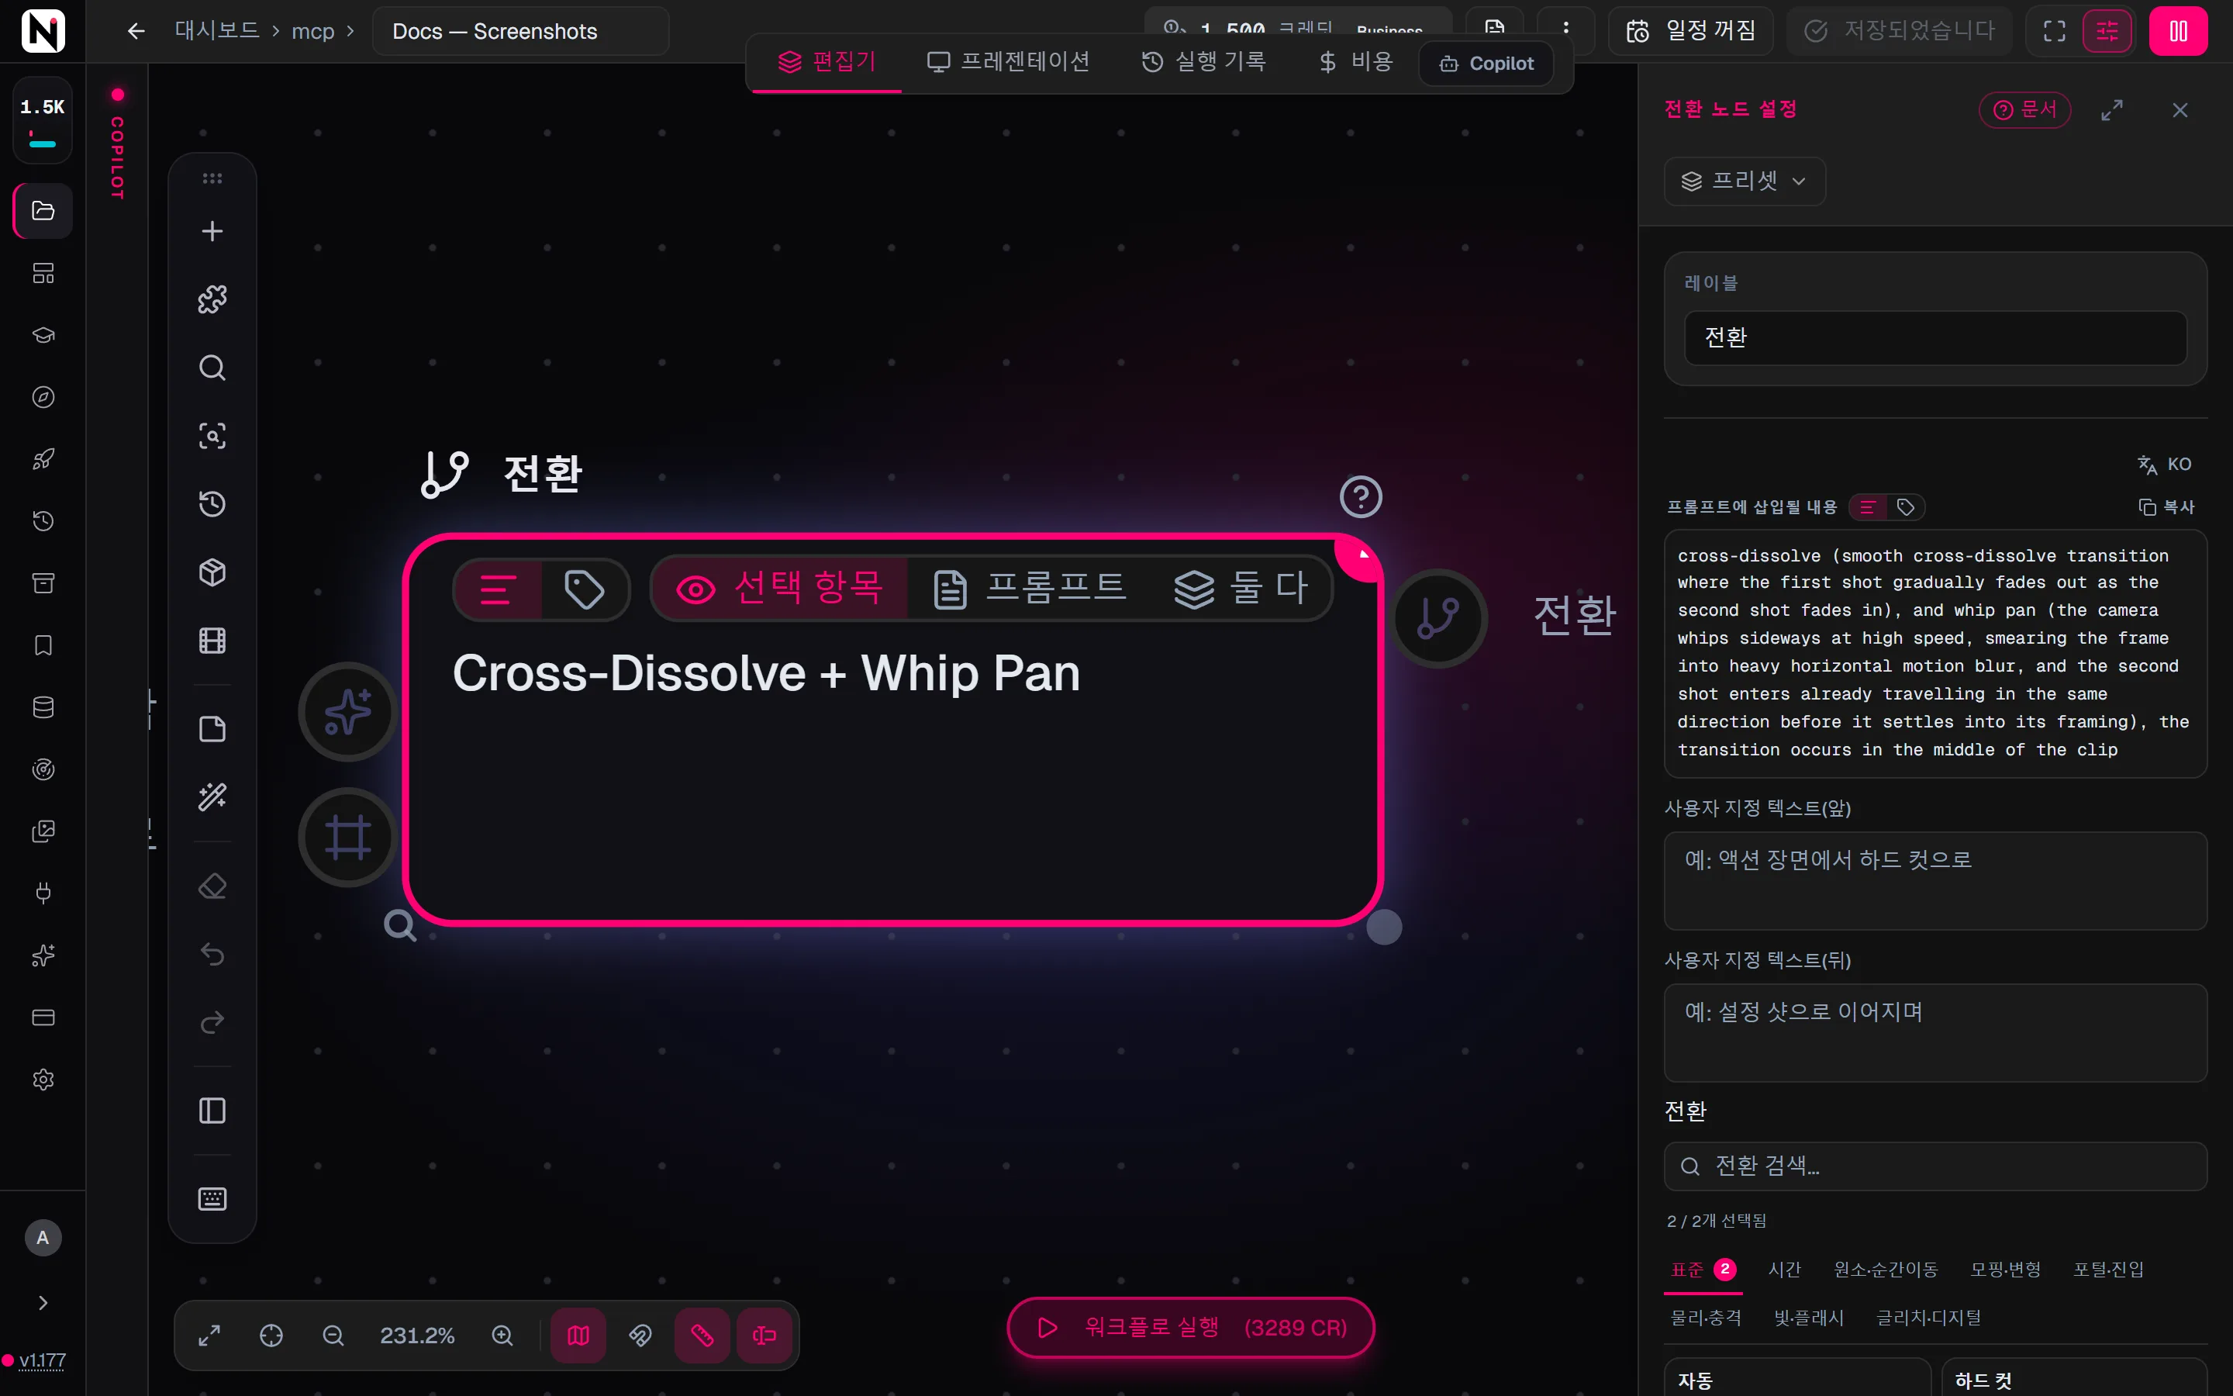Image resolution: width=2233 pixels, height=1396 pixels.
Task: Select the eraser tool
Action: (212, 886)
